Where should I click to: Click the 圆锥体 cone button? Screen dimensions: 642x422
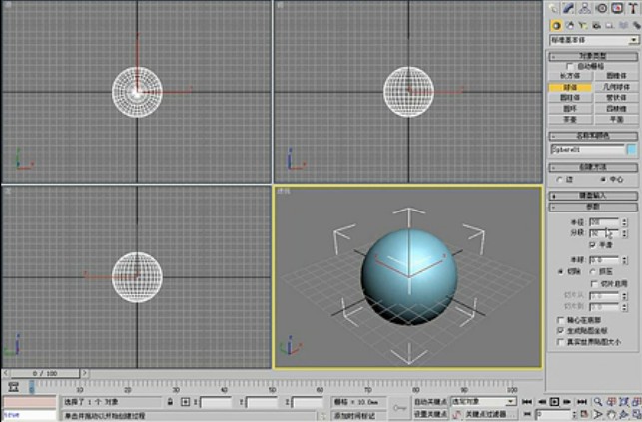click(x=616, y=76)
